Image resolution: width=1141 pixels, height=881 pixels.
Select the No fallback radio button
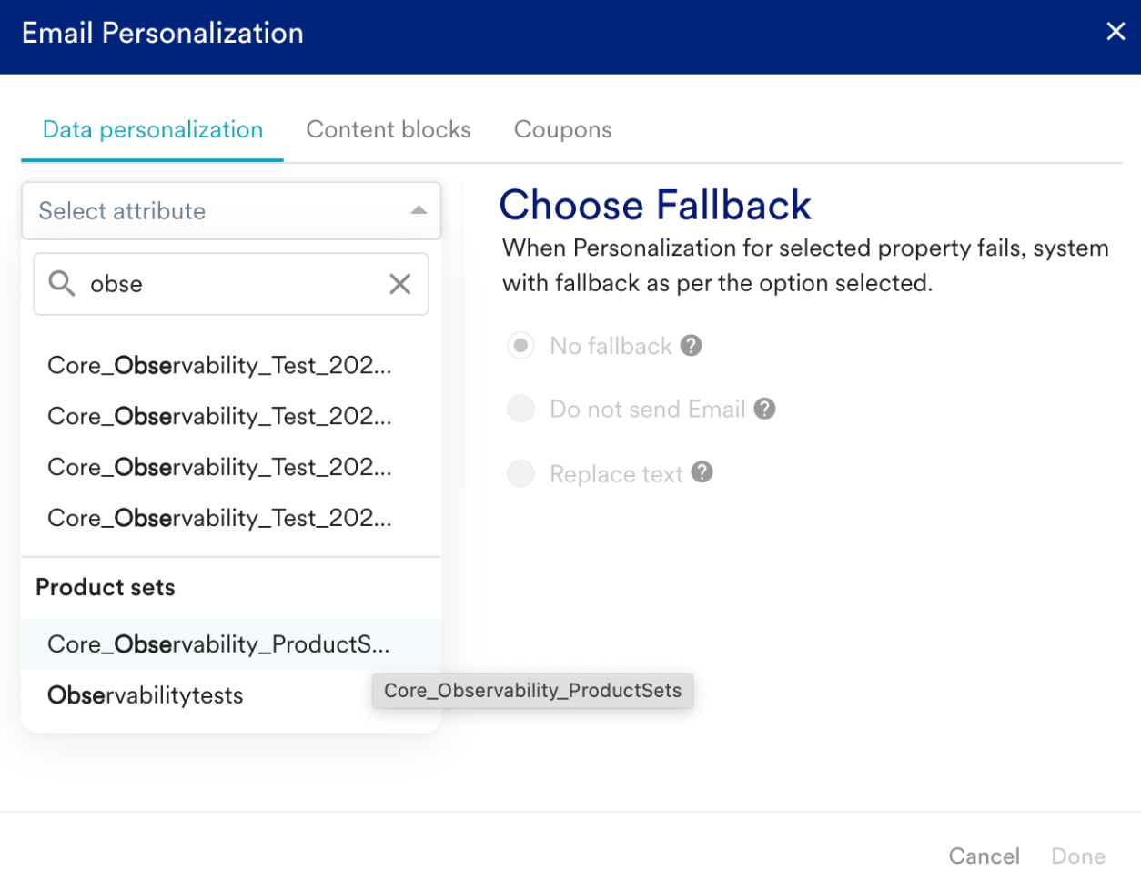click(x=520, y=346)
